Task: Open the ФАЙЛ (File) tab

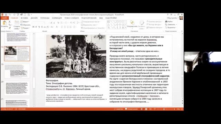Action: click(x=4, y=18)
